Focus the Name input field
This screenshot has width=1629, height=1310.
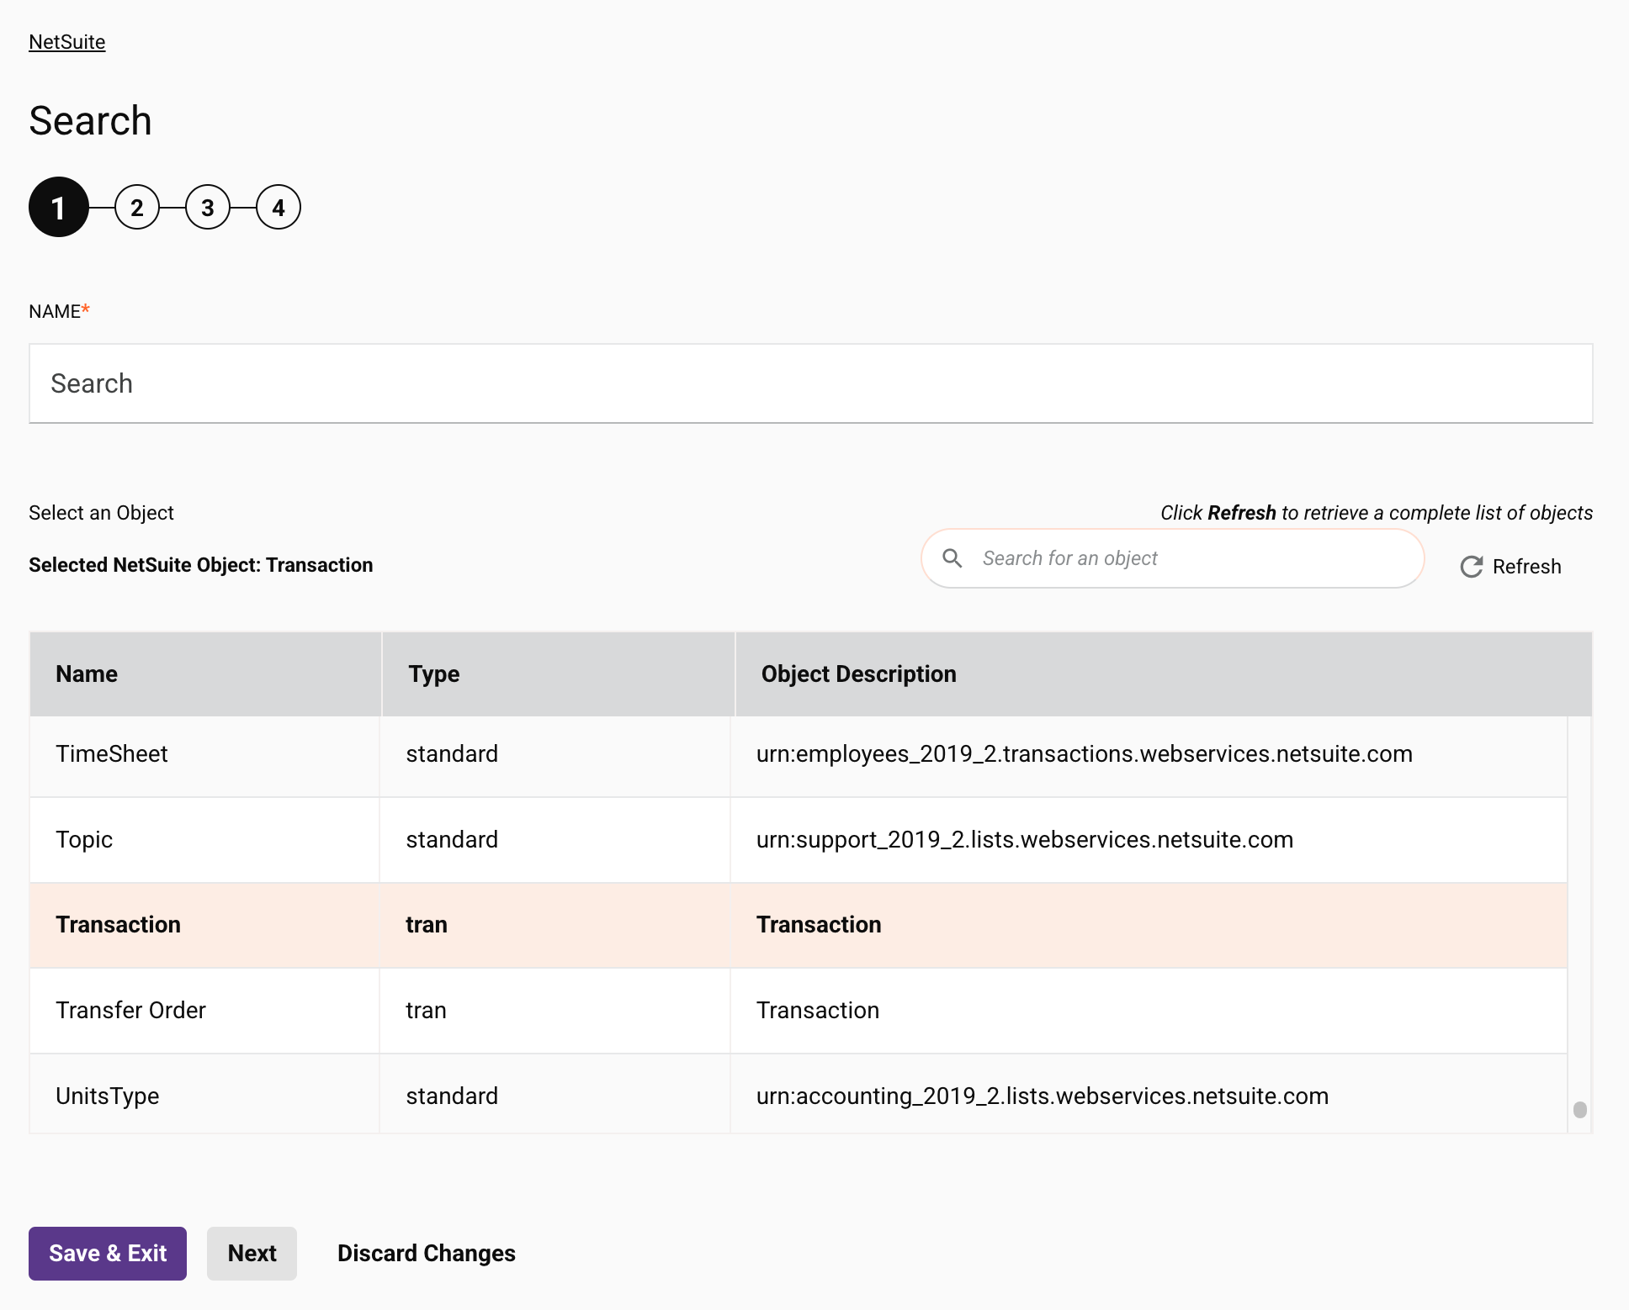click(x=811, y=383)
